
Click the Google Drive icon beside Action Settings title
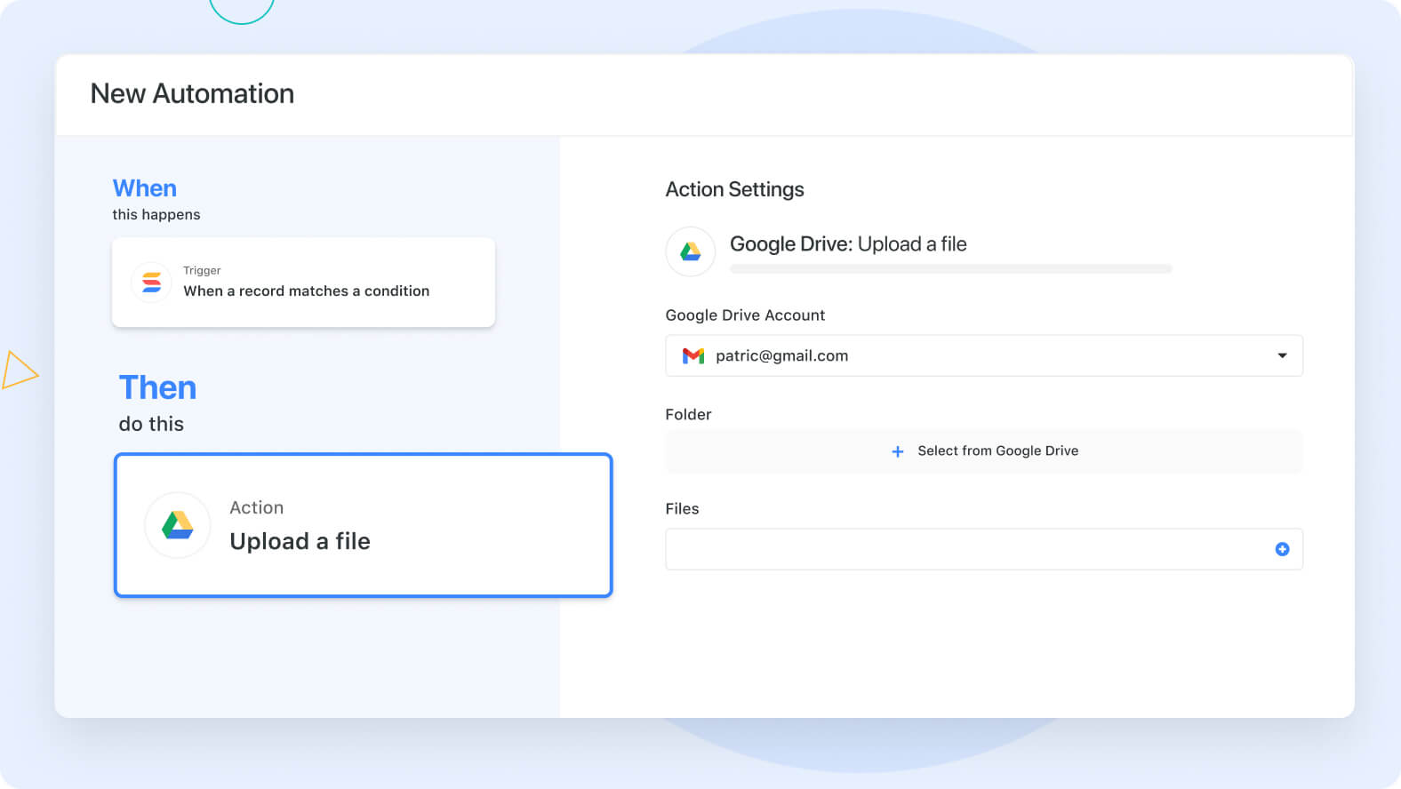691,251
